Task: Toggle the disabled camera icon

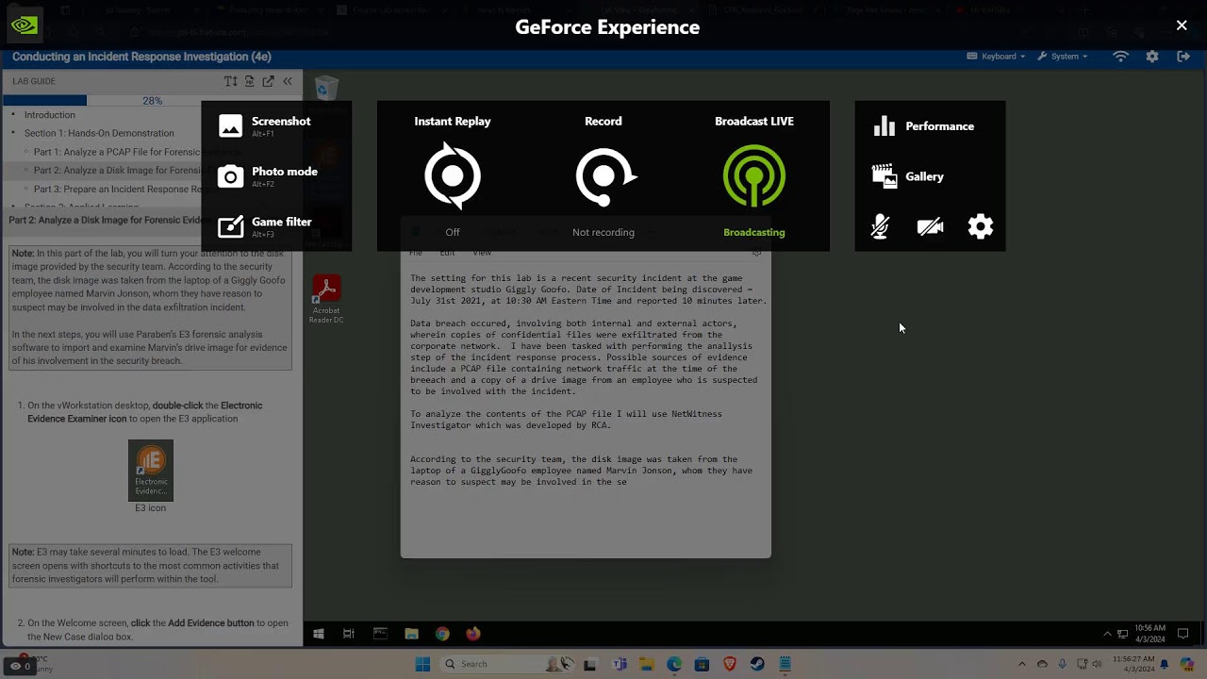Action: [x=930, y=226]
